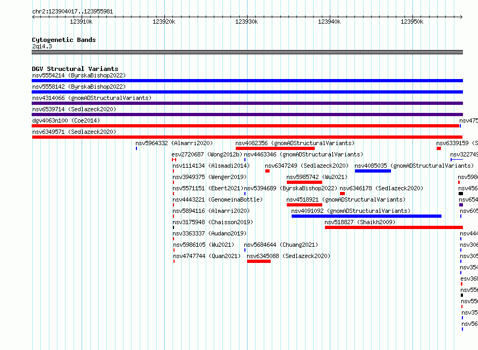Click the 123930k ruler position label
Image resolution: width=478 pixels, height=350 pixels.
(247, 22)
